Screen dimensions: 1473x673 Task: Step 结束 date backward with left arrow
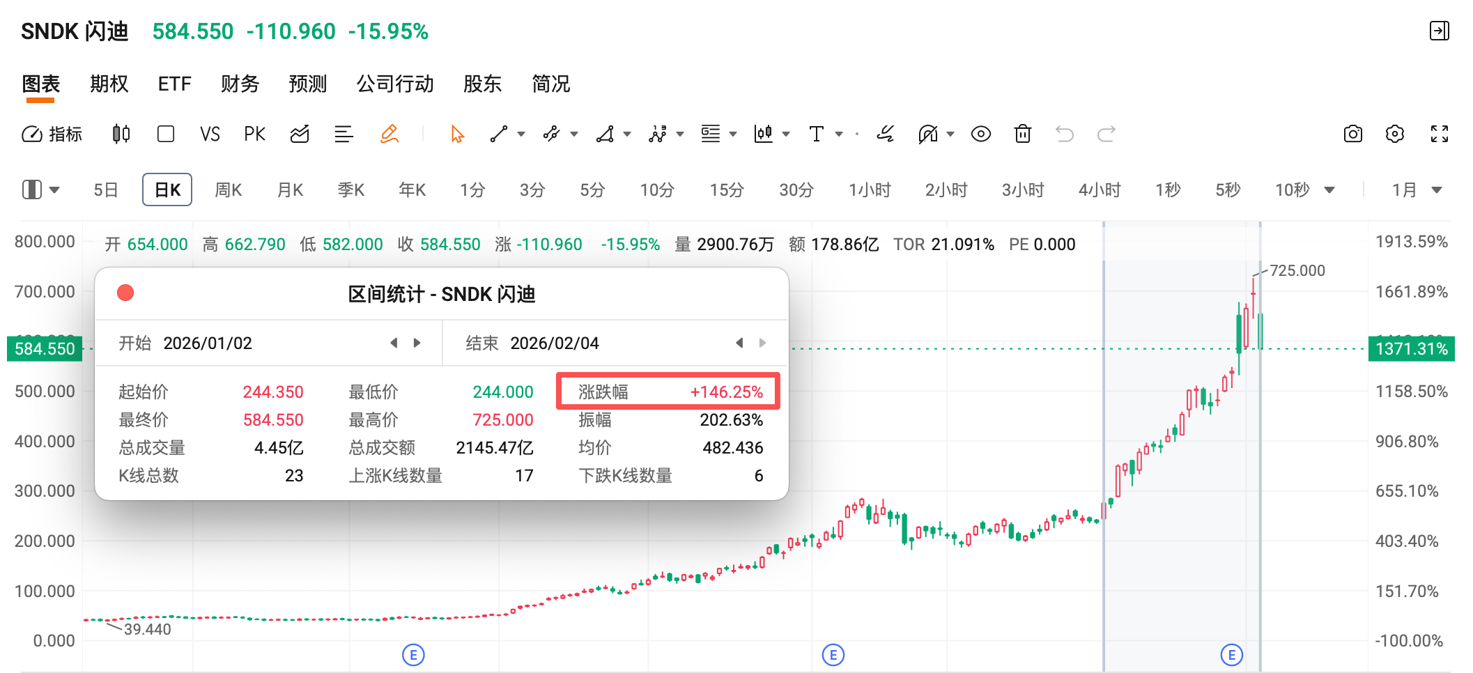click(x=739, y=343)
